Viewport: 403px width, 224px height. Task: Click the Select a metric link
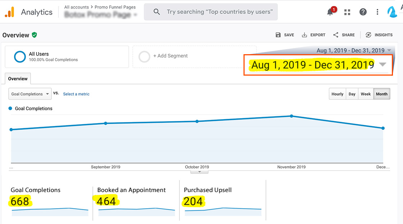(76, 94)
